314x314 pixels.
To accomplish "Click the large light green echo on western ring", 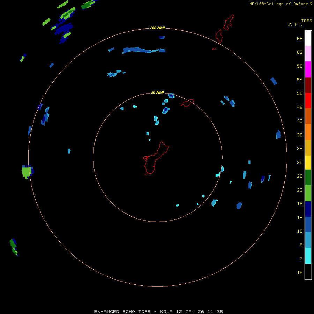I will coord(26,172).
